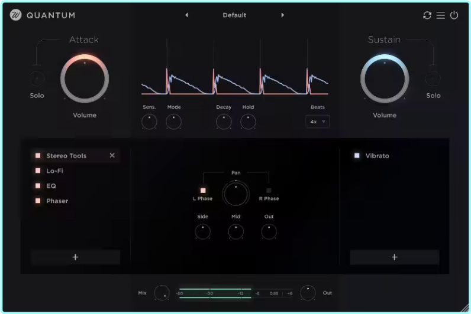Select the Phaser effect in the list

[x=57, y=201]
